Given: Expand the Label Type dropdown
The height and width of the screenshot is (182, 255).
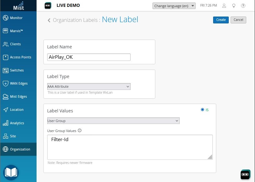Looking at the screenshot, I should tap(89, 86).
